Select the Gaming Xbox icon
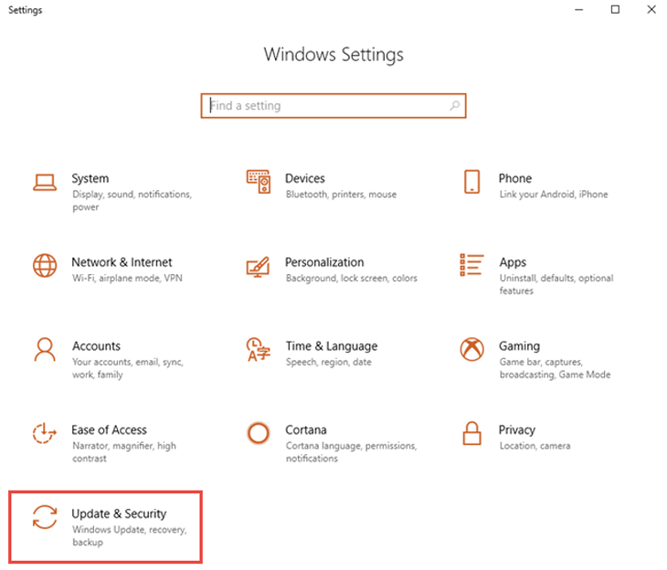Screen dimensions: 667x570 (471, 349)
